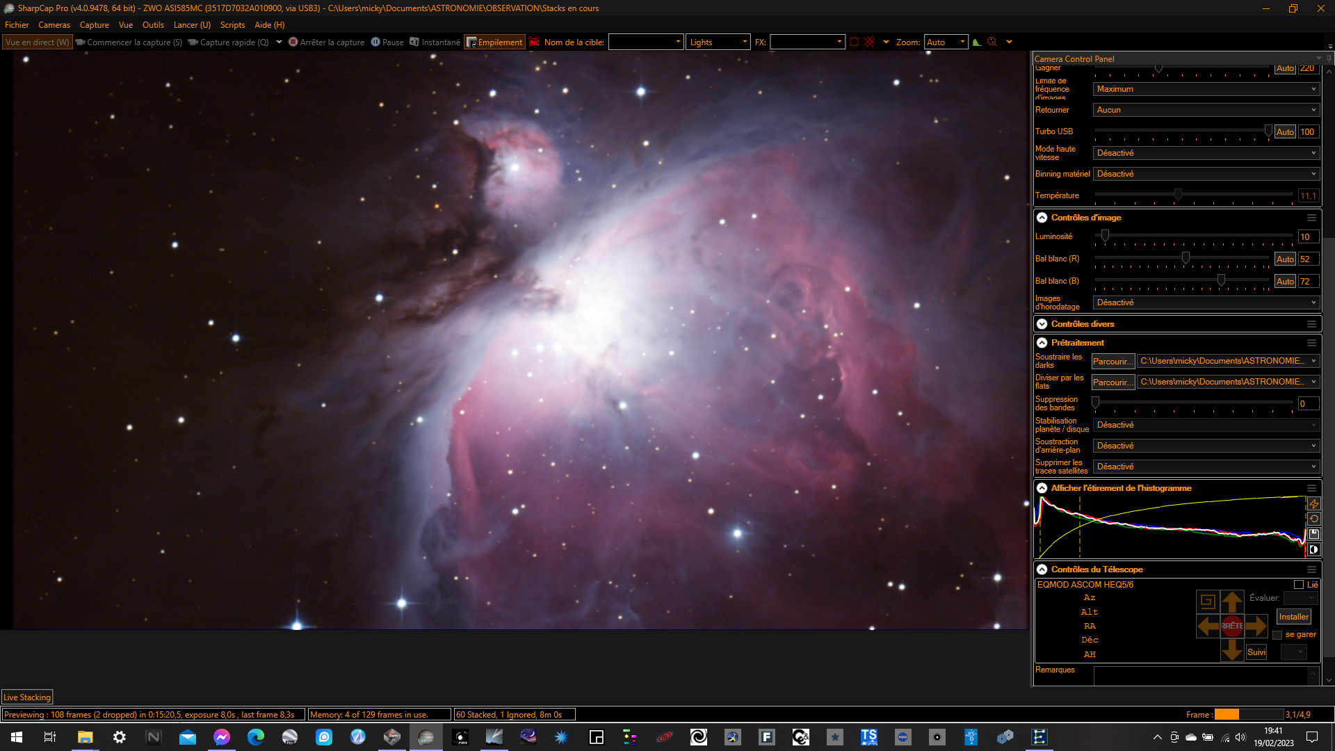Click the telescope move left arrow

1208,626
